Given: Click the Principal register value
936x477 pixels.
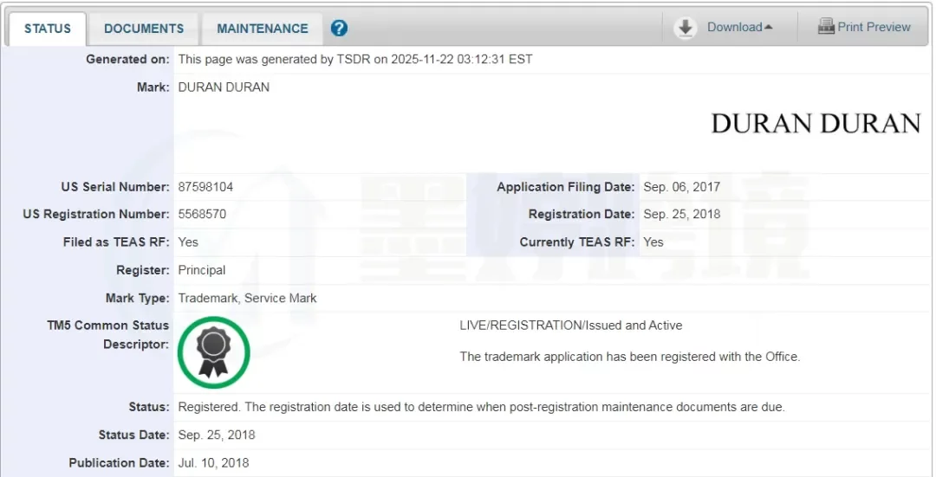Looking at the screenshot, I should click(x=202, y=270).
